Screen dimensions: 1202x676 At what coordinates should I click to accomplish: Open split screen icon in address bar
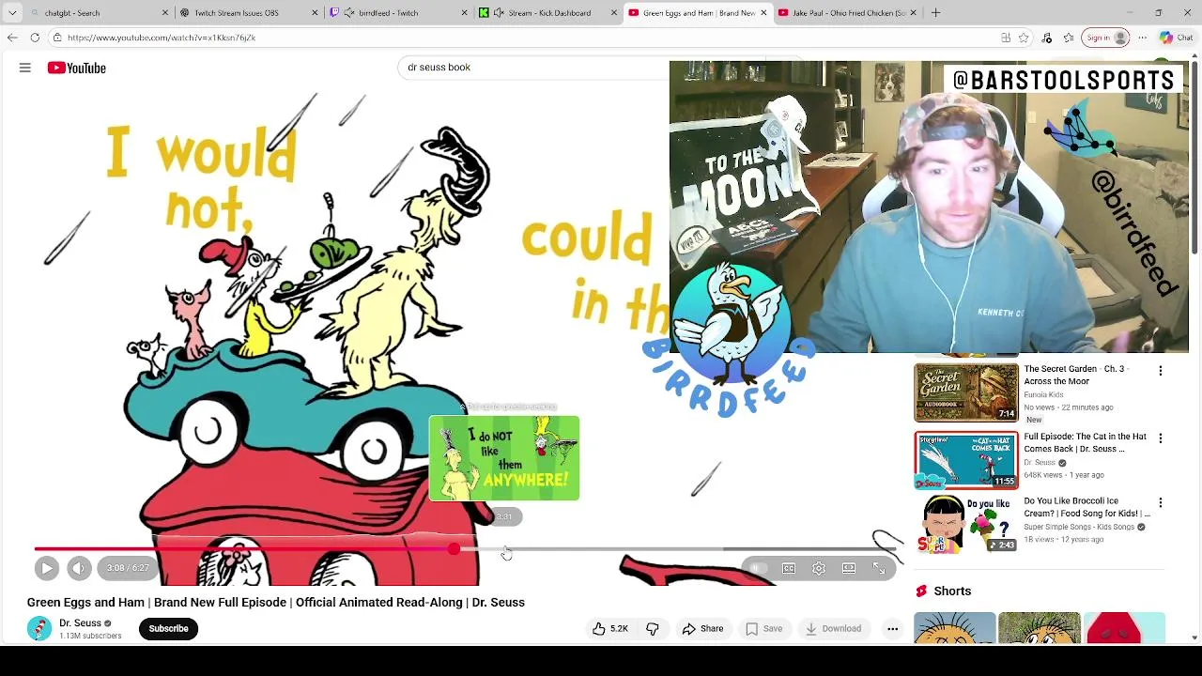point(1006,38)
